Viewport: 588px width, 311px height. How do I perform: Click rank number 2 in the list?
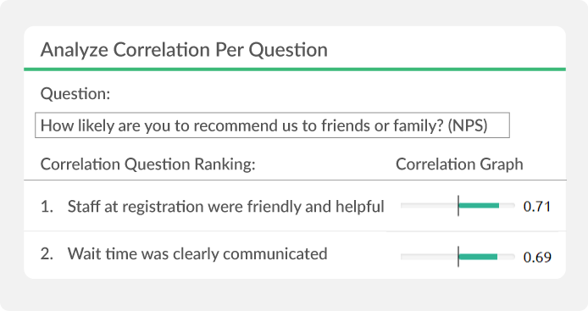pos(47,254)
